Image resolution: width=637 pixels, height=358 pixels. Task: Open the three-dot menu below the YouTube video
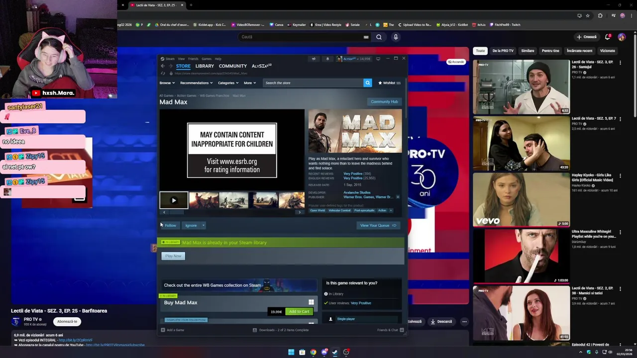[464, 321]
